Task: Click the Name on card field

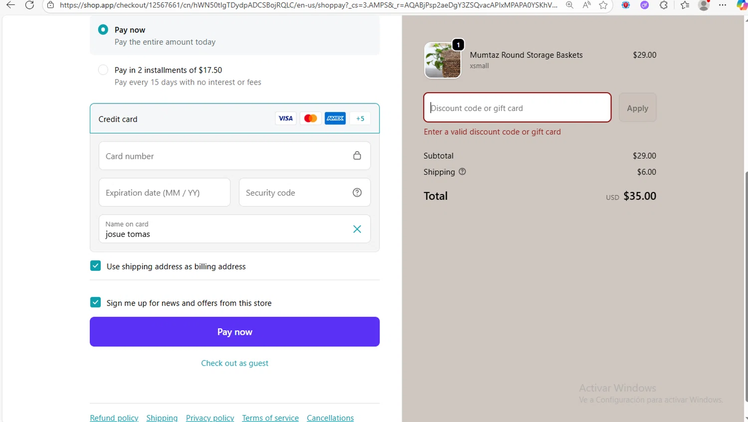Action: pyautogui.click(x=234, y=229)
